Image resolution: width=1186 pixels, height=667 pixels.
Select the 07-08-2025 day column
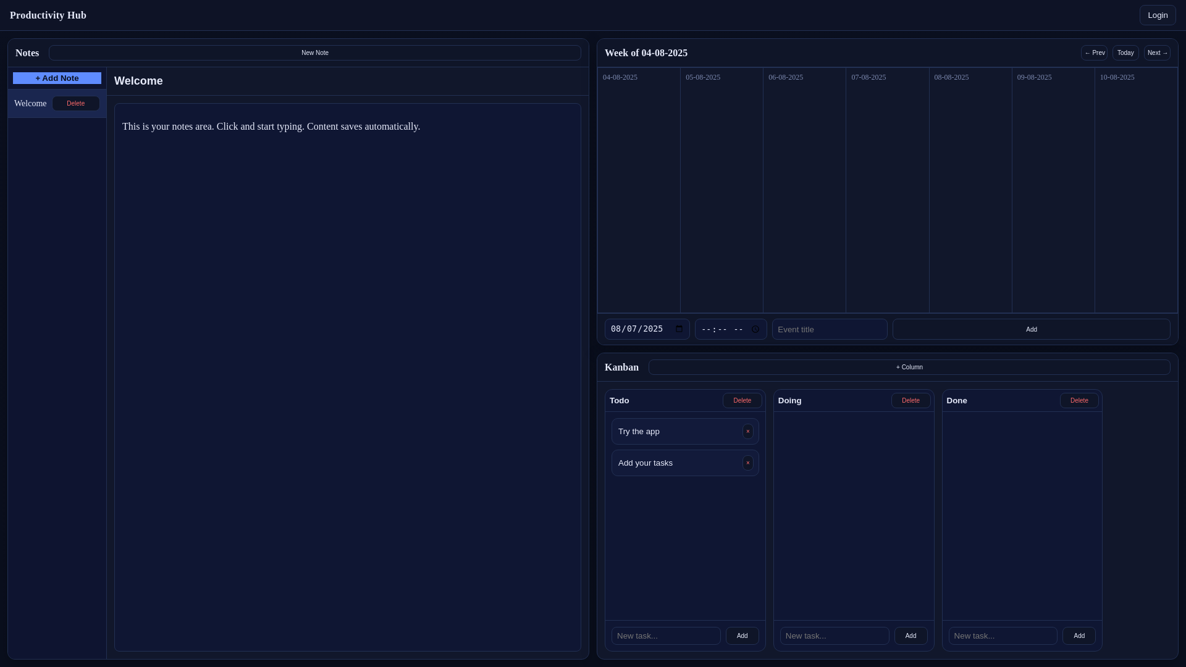(x=888, y=190)
